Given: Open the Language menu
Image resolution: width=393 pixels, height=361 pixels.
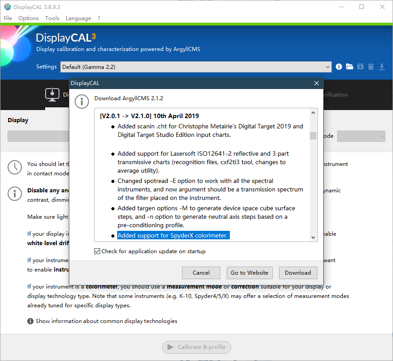Looking at the screenshot, I should tap(78, 18).
